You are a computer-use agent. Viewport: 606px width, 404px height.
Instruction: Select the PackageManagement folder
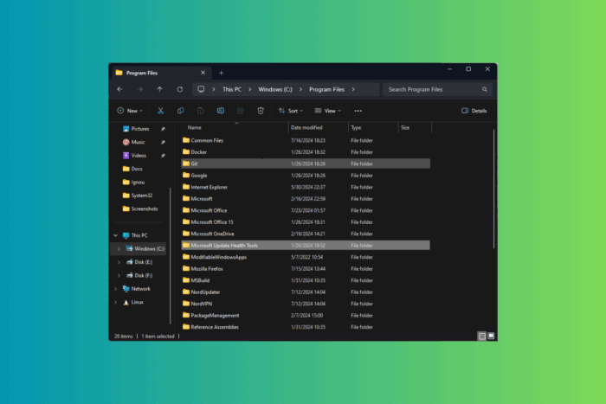306,315
